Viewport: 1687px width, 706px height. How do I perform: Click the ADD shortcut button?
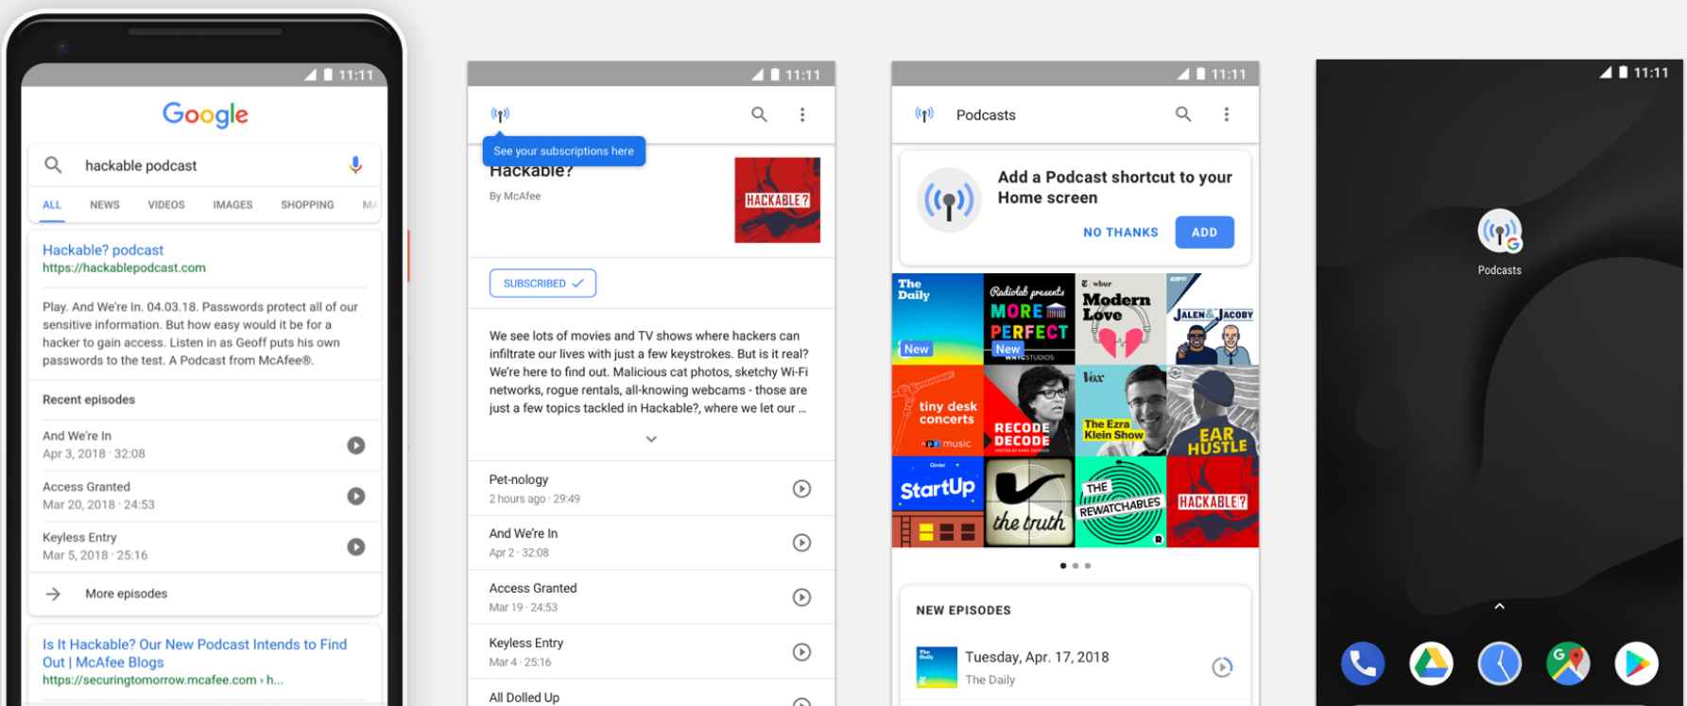click(x=1205, y=232)
